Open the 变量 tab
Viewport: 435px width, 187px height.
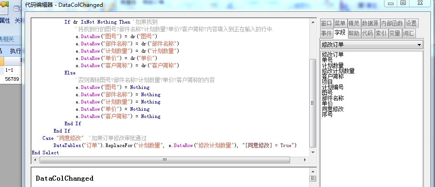[395, 33]
